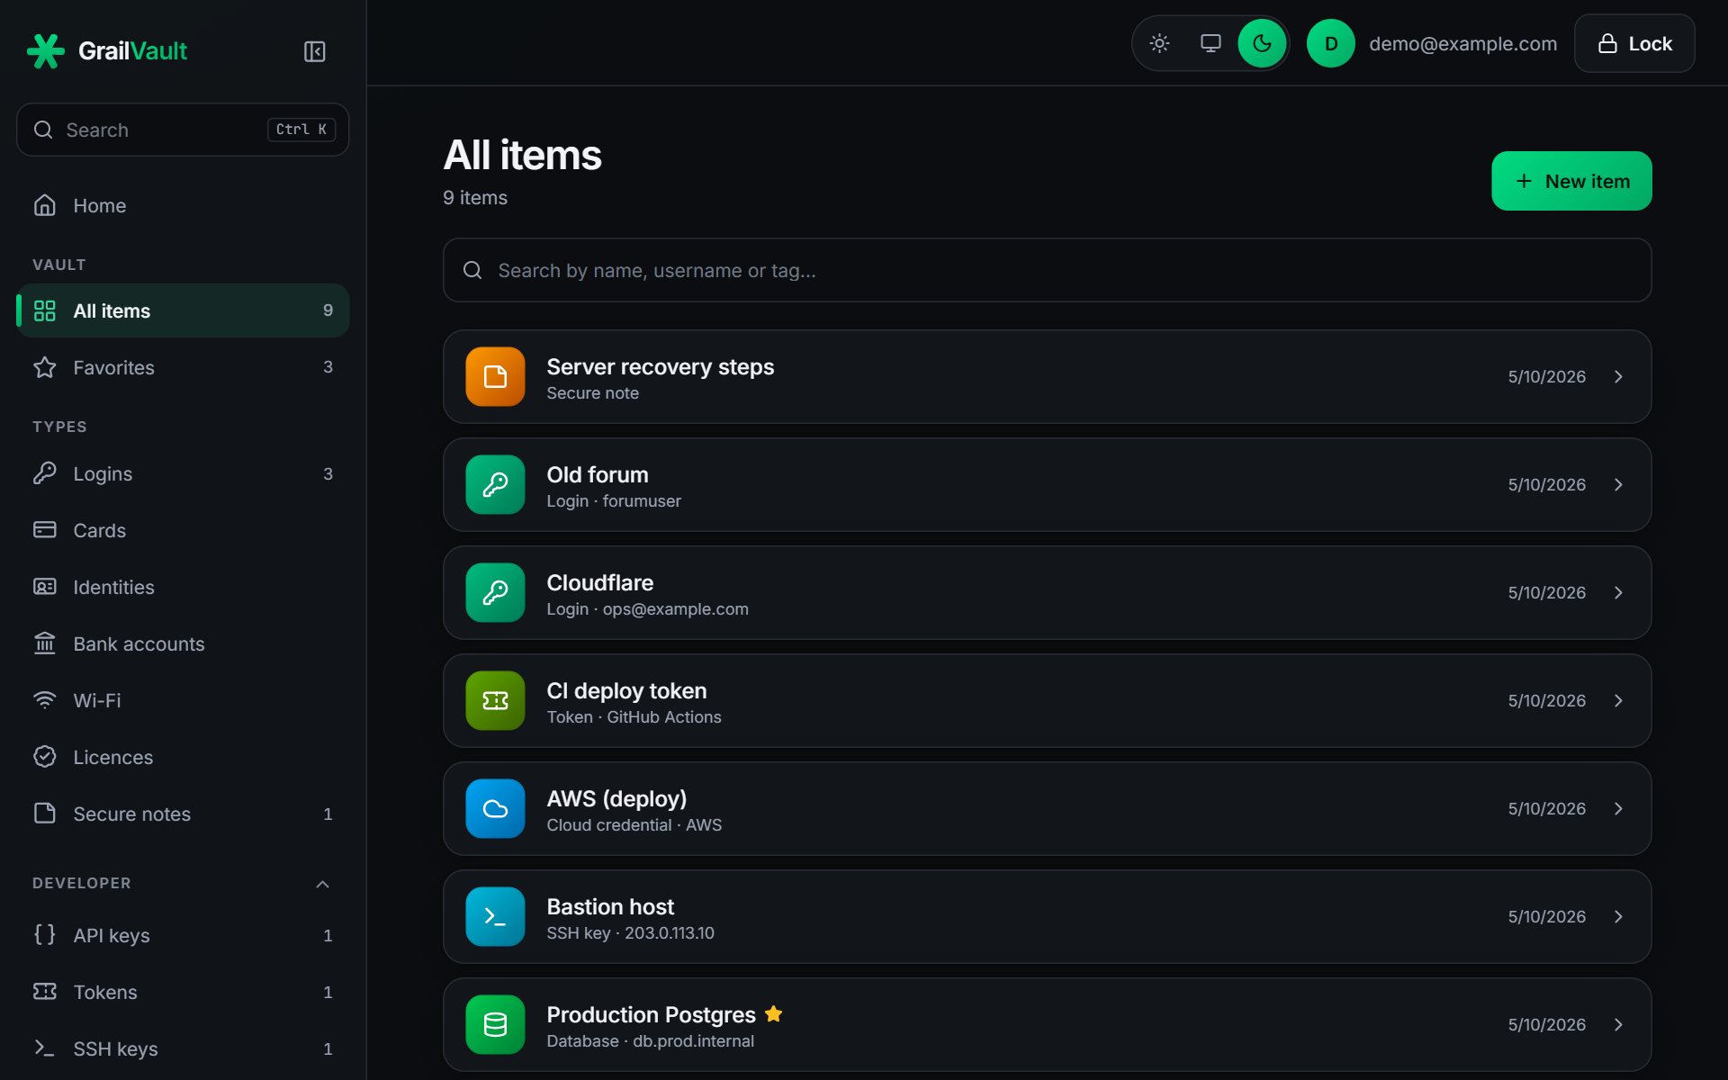Click SSH key · 203.0.113.10 subtitle
Image resolution: width=1728 pixels, height=1080 pixels.
pyautogui.click(x=630, y=933)
